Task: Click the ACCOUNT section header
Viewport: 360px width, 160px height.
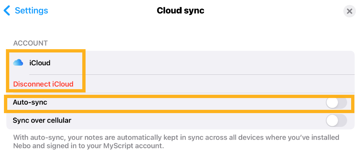Action: click(30, 43)
